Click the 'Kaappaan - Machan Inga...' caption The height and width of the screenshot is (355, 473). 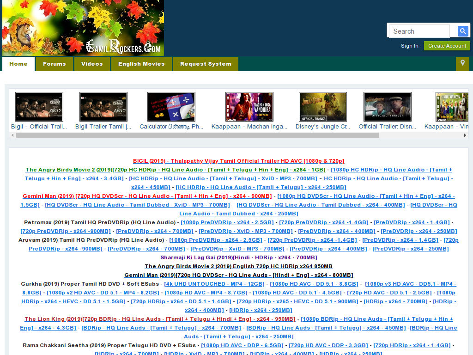[249, 127]
